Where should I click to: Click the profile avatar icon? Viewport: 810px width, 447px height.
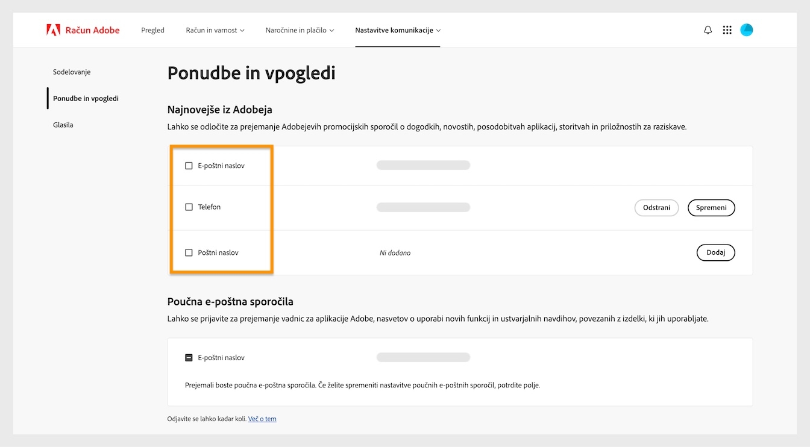(x=746, y=30)
